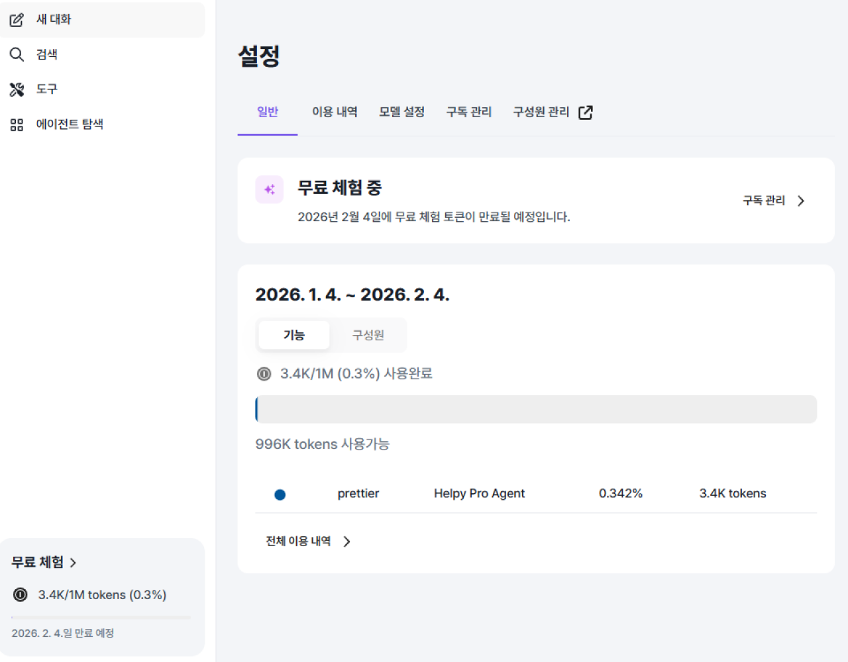Switch to the 모델 설정 tab
Viewport: 848px width, 662px height.
coord(401,112)
